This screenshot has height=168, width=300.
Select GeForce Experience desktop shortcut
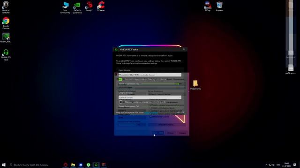tap(77, 7)
